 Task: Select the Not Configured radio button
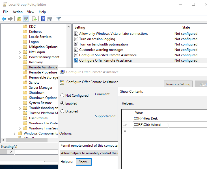coord(62,96)
